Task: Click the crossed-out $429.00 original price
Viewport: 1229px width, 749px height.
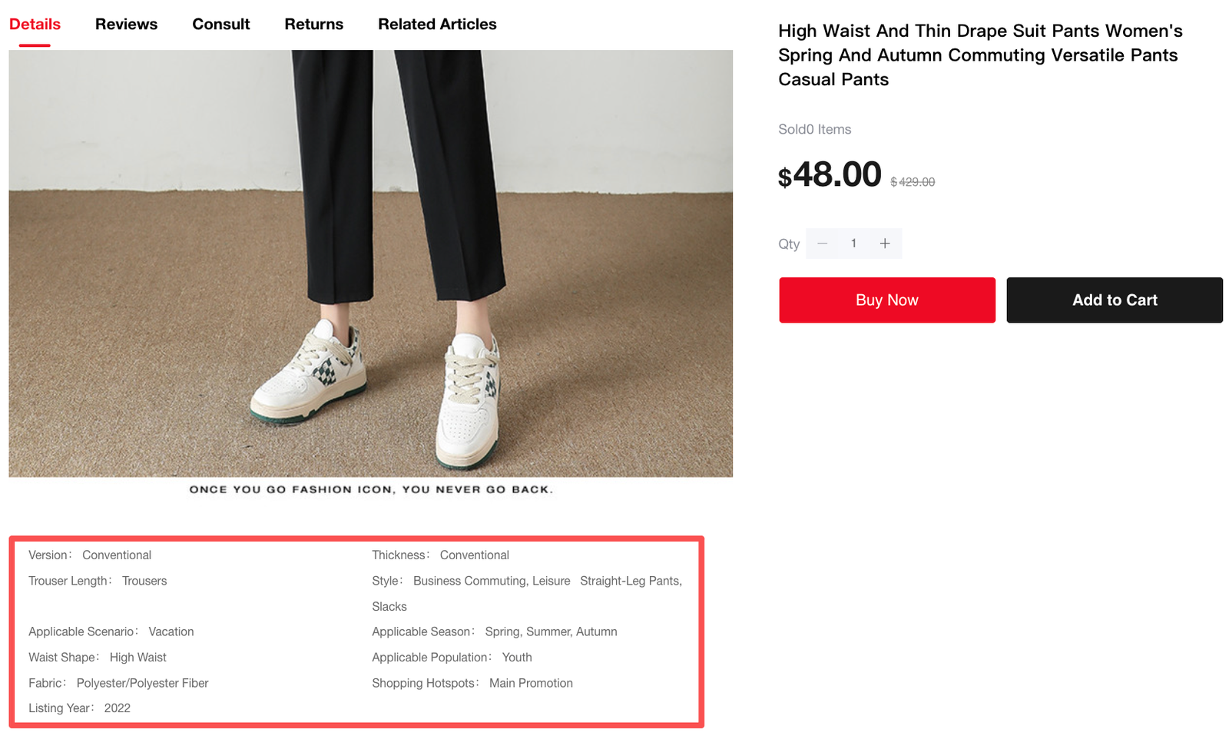Action: tap(913, 182)
